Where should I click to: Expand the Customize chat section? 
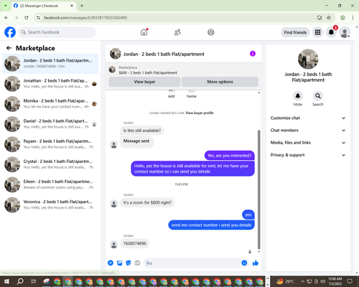point(308,118)
